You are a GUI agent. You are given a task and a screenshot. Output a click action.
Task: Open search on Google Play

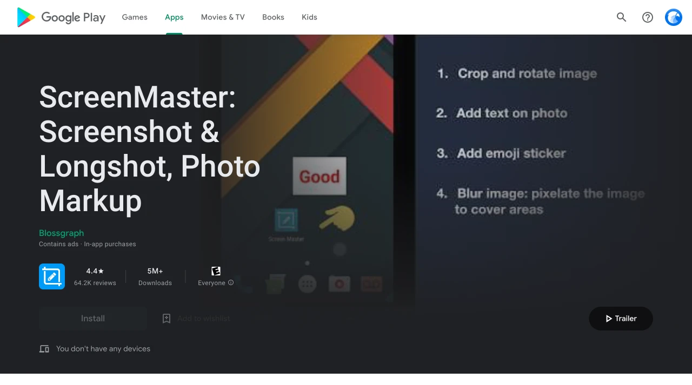point(621,17)
